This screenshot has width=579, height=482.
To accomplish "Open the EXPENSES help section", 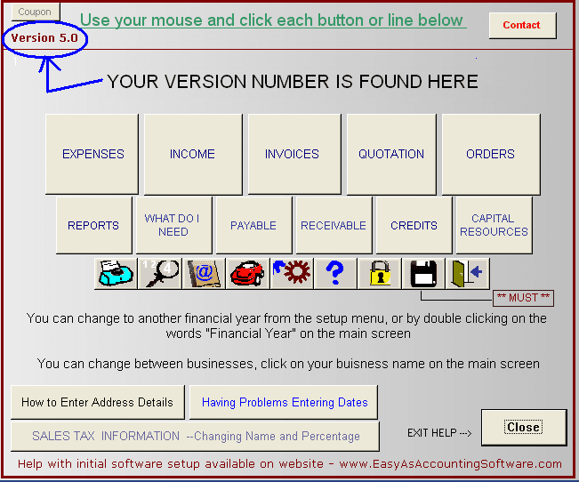I will [92, 154].
